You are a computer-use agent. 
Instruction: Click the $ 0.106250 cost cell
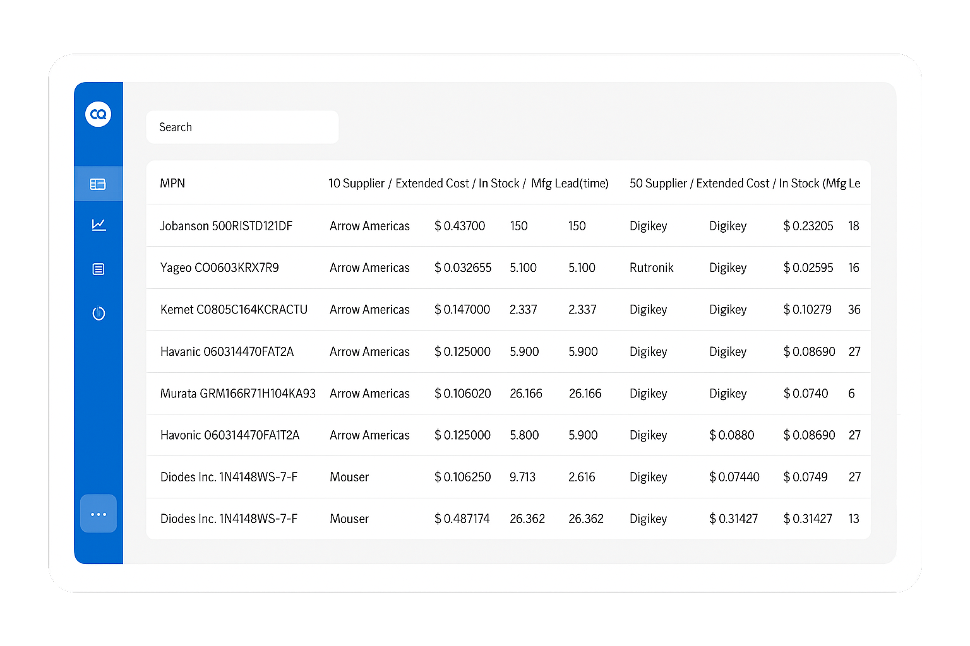pyautogui.click(x=463, y=477)
